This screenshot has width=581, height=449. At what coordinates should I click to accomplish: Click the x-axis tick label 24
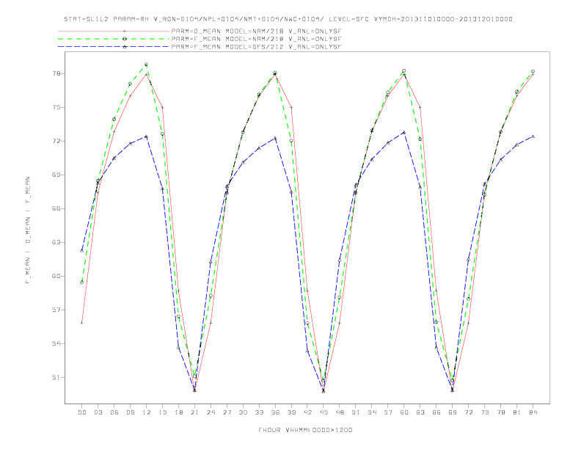[211, 412]
